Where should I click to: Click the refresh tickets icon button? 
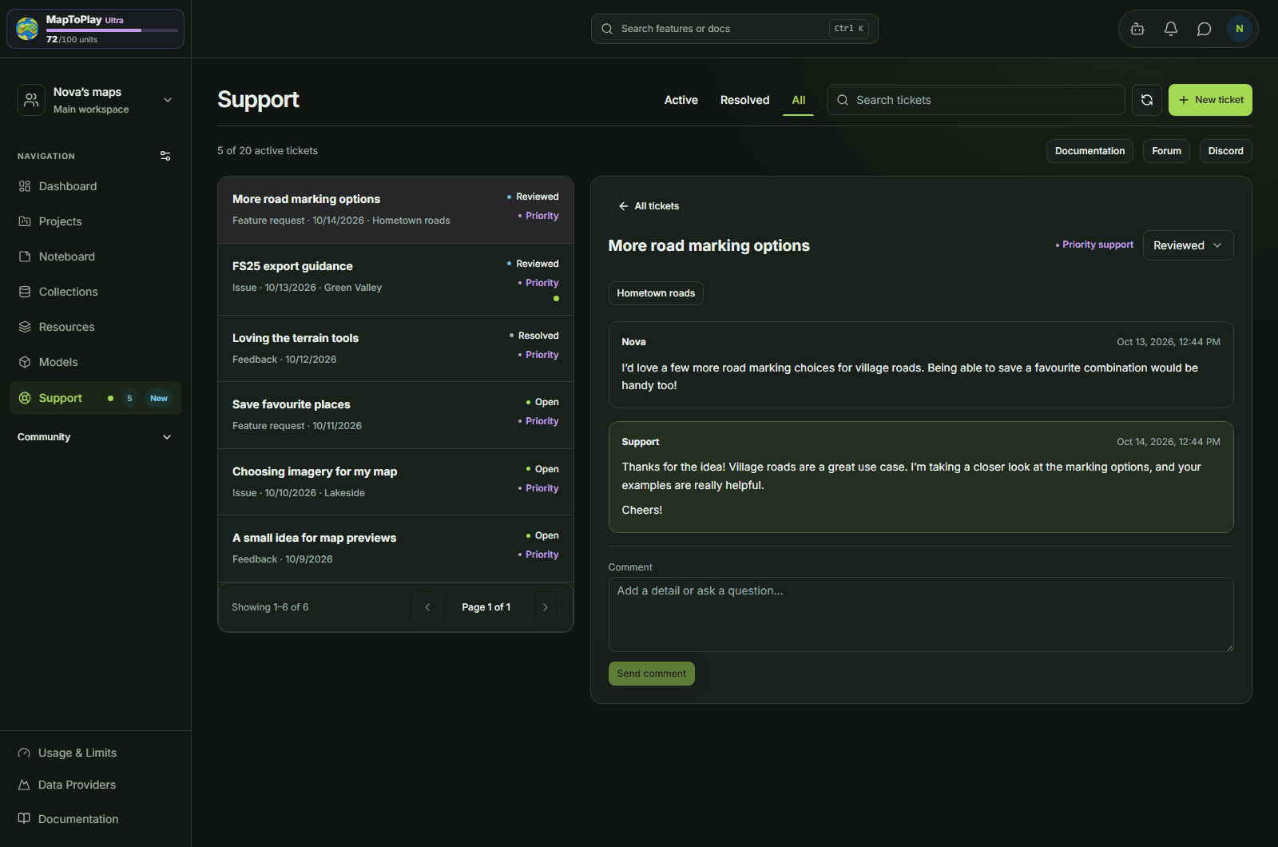[1147, 100]
